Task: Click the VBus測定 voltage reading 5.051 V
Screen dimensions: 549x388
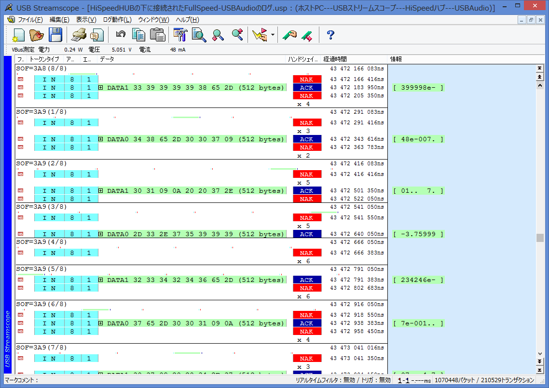Action: [122, 50]
